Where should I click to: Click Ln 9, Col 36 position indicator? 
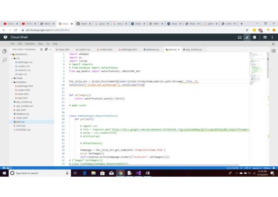tap(233, 168)
